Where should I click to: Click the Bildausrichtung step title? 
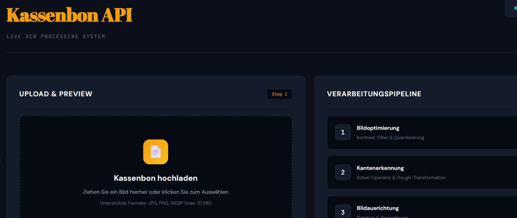pos(378,208)
